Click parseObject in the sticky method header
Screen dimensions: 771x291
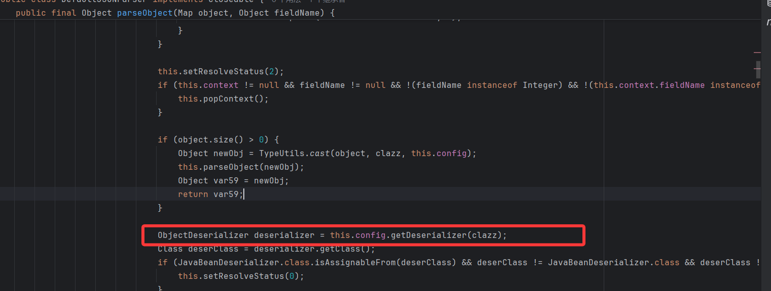[x=144, y=13]
